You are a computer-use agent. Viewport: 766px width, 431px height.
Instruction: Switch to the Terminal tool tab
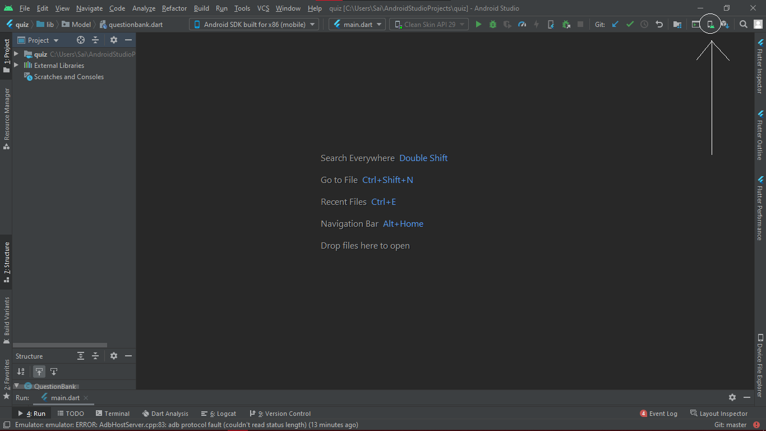click(112, 414)
